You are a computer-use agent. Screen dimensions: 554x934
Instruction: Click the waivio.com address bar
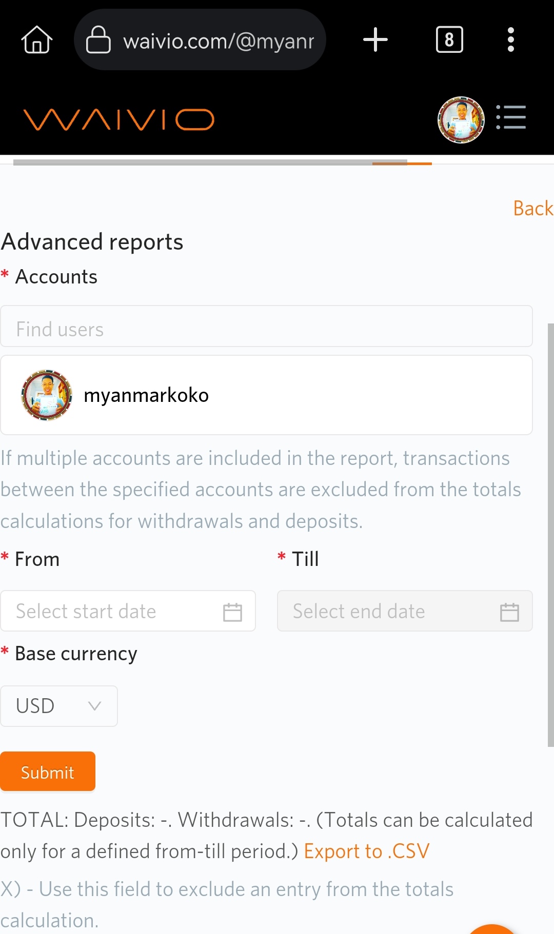pos(219,40)
